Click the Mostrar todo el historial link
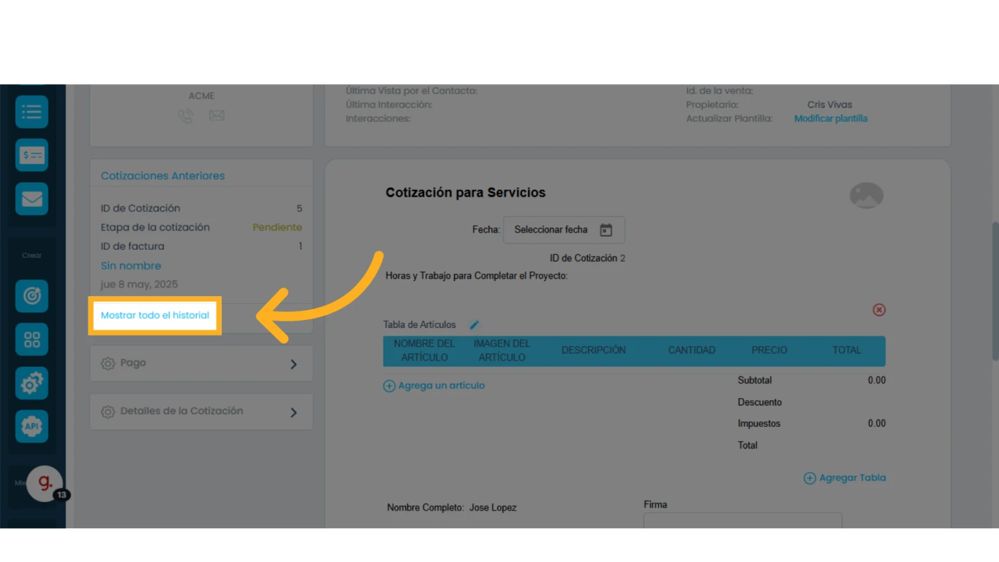 pos(155,315)
